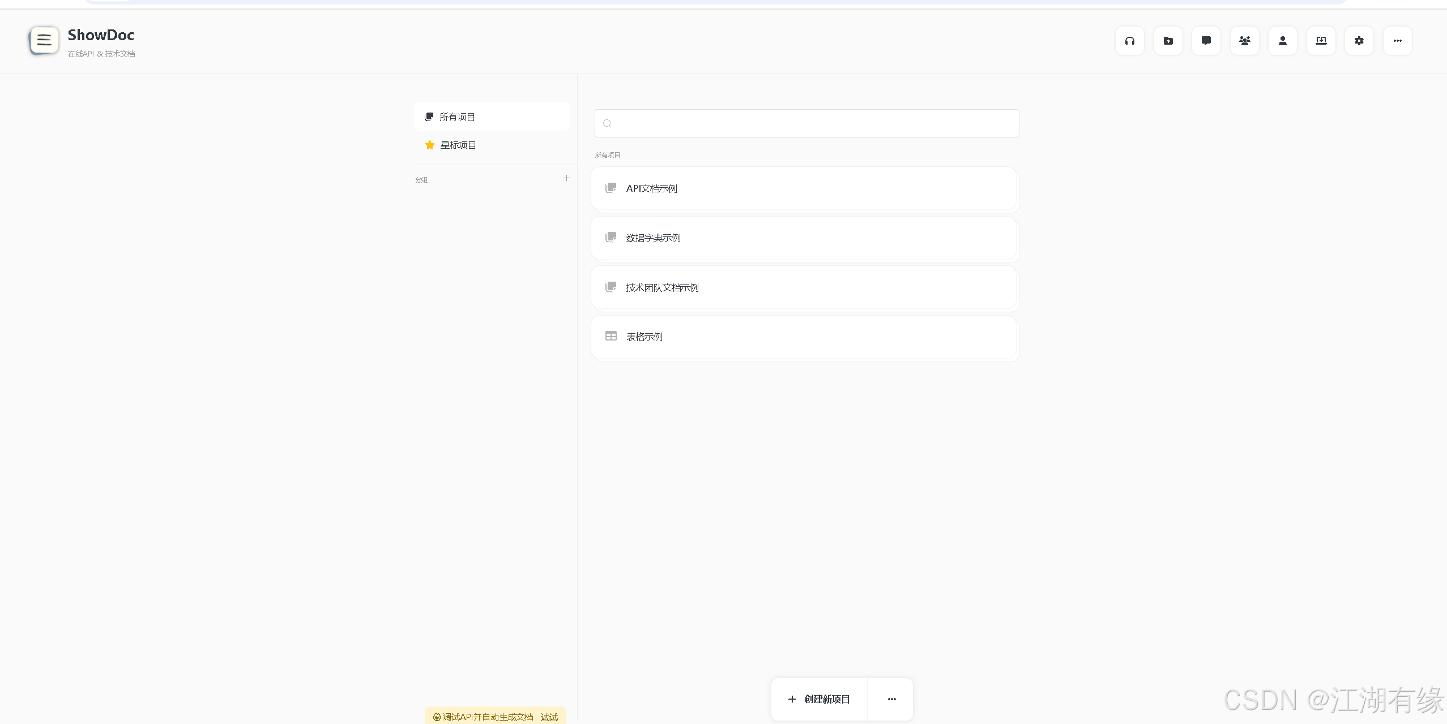Click the 创建新项目 button

pyautogui.click(x=819, y=699)
